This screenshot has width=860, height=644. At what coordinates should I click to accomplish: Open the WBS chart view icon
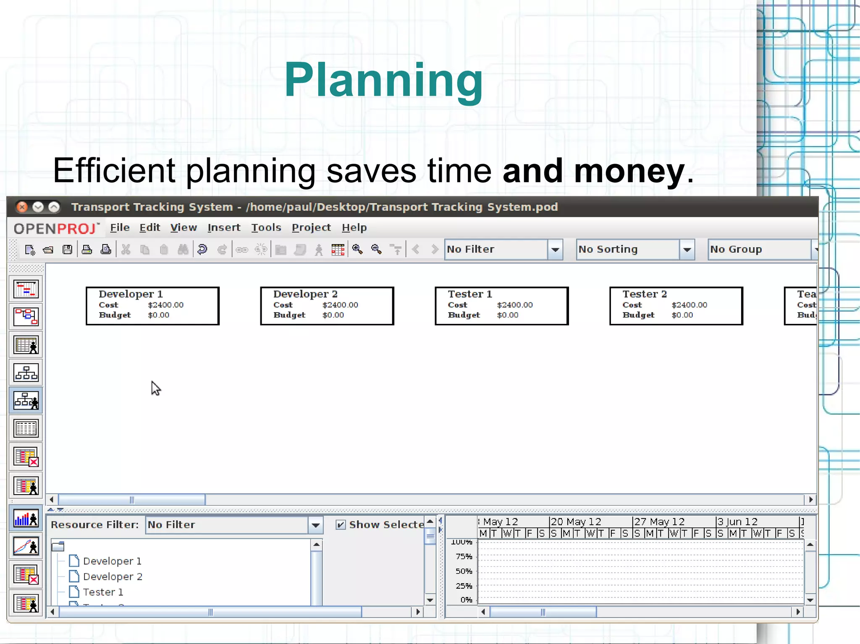[x=26, y=373]
